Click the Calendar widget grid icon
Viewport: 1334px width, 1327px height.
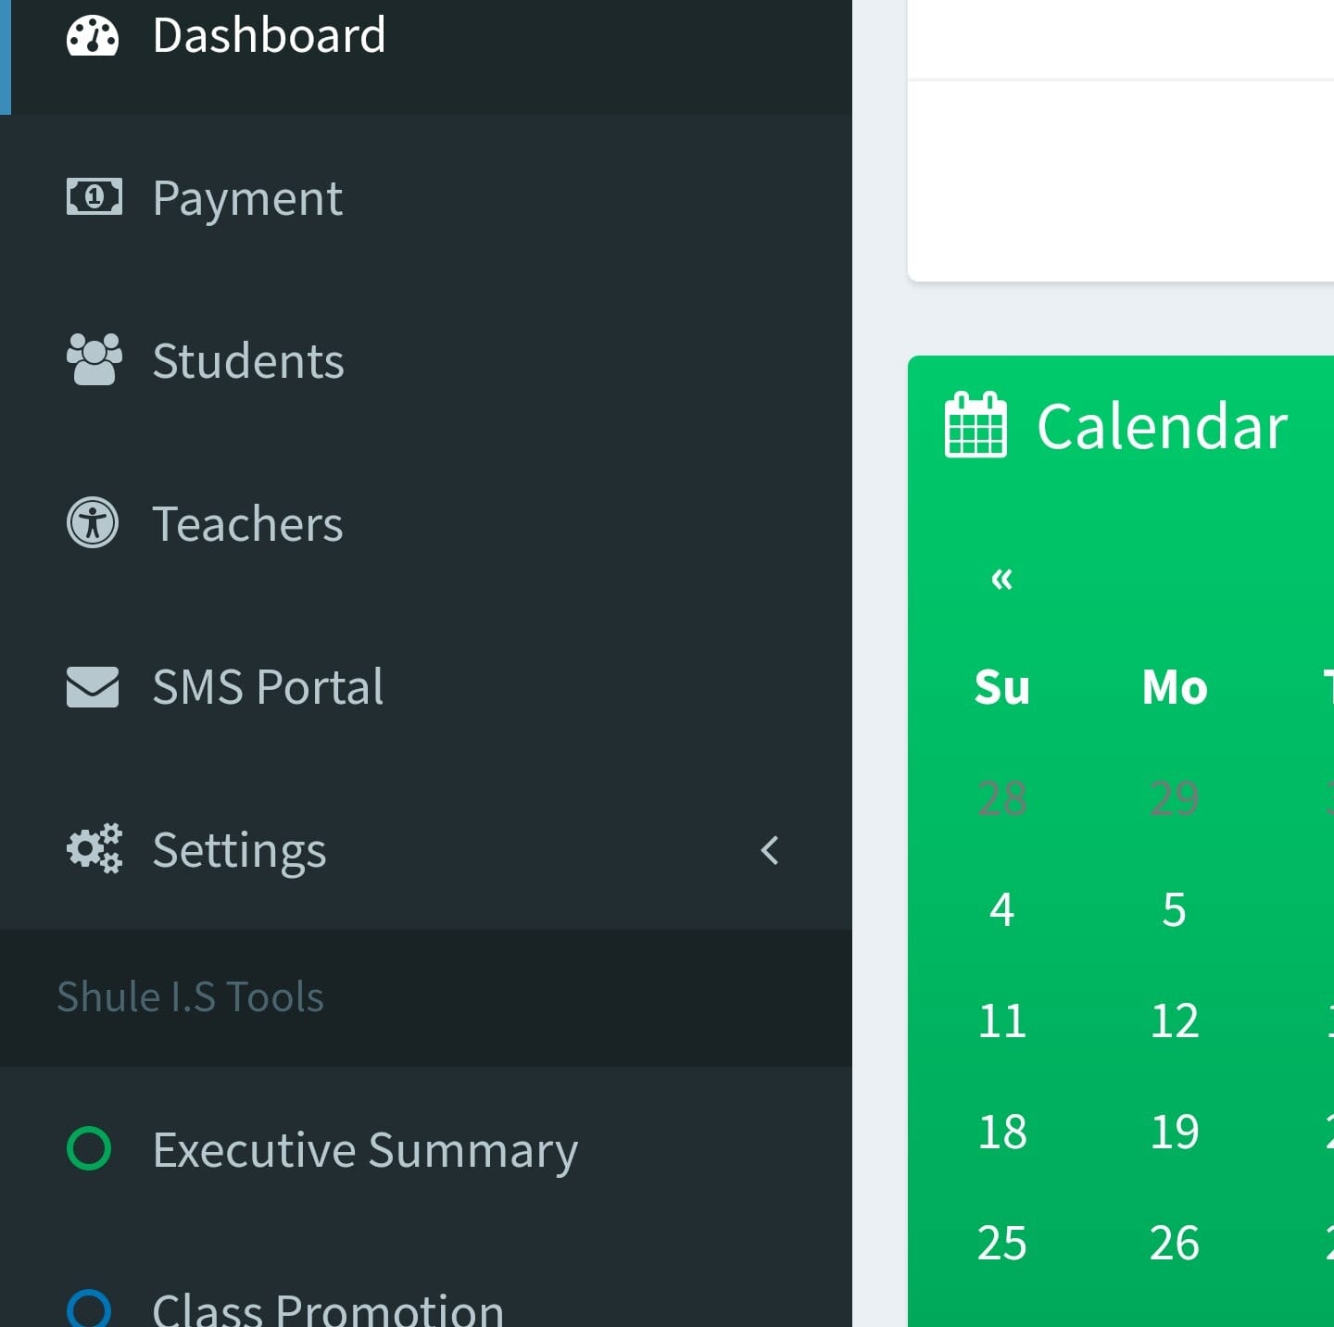point(975,425)
